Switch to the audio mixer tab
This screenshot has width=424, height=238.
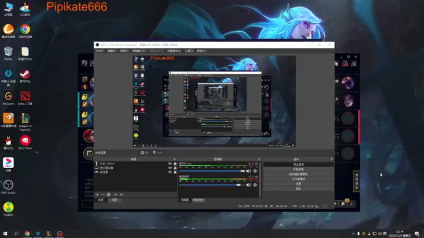(184, 200)
